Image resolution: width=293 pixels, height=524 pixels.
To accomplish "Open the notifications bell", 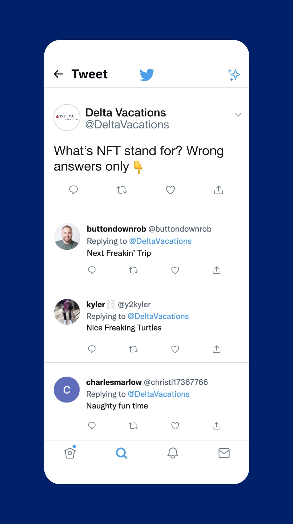I will click(x=173, y=453).
